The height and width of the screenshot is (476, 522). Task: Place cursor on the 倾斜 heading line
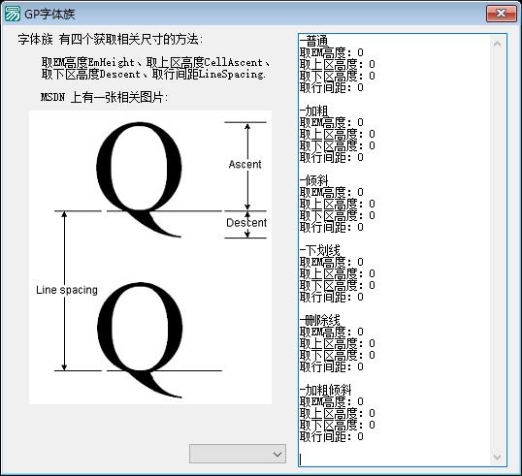pyautogui.click(x=314, y=181)
